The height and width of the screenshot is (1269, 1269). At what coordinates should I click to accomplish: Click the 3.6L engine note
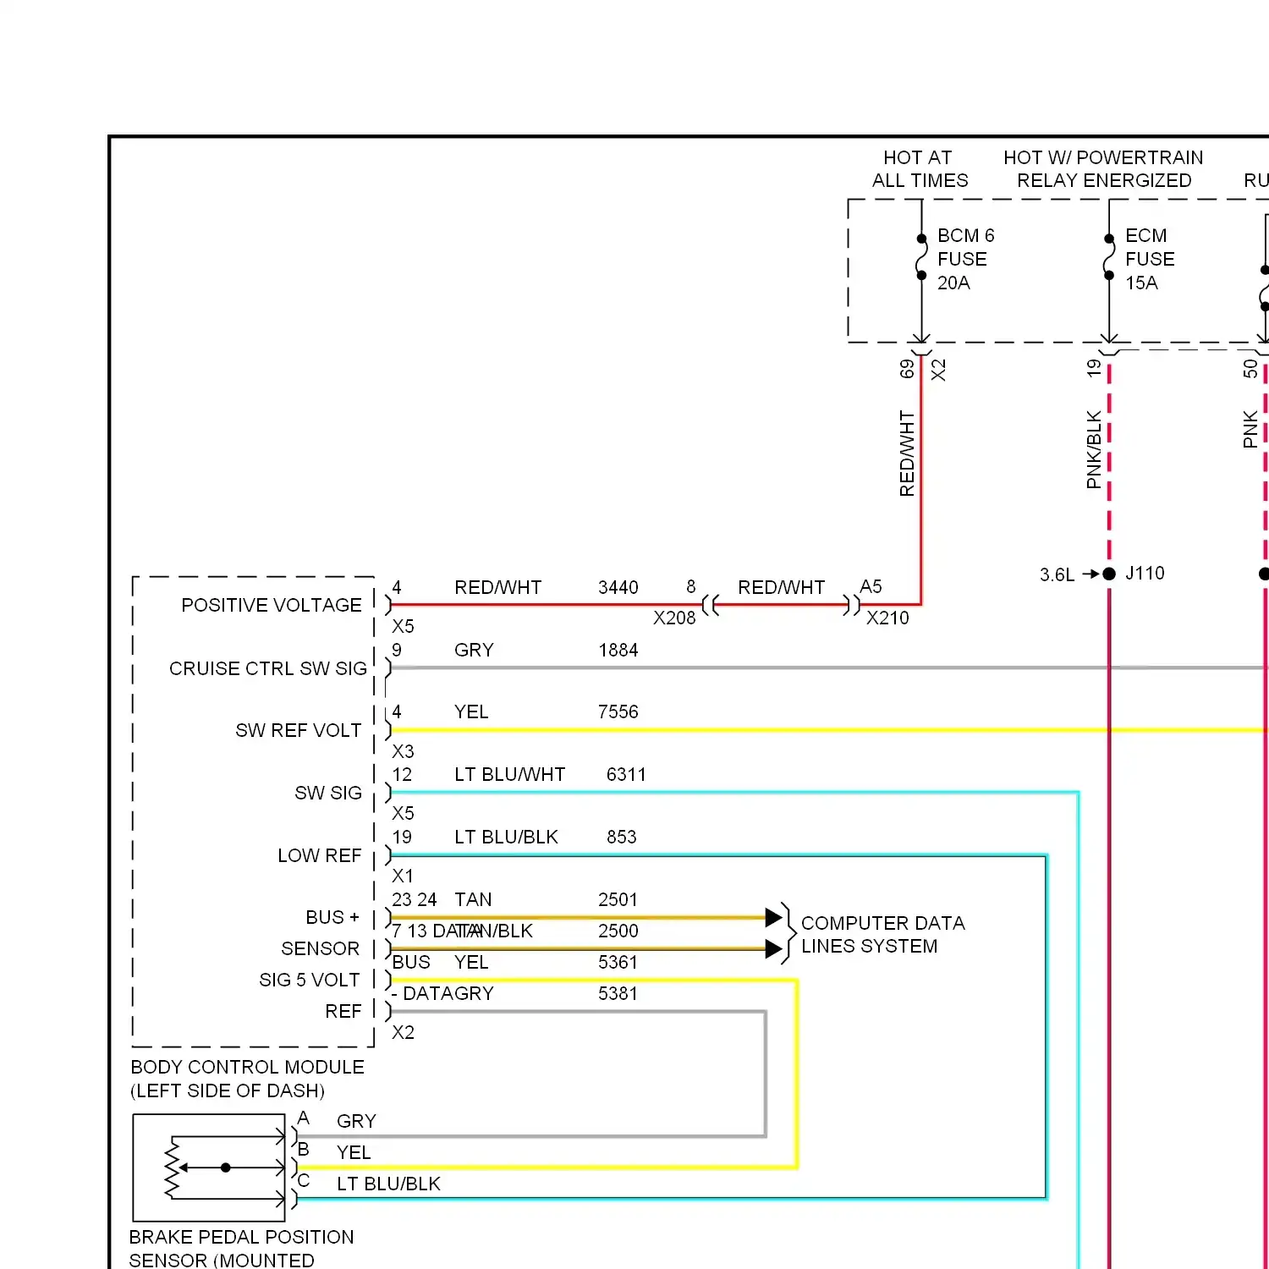[1057, 574]
